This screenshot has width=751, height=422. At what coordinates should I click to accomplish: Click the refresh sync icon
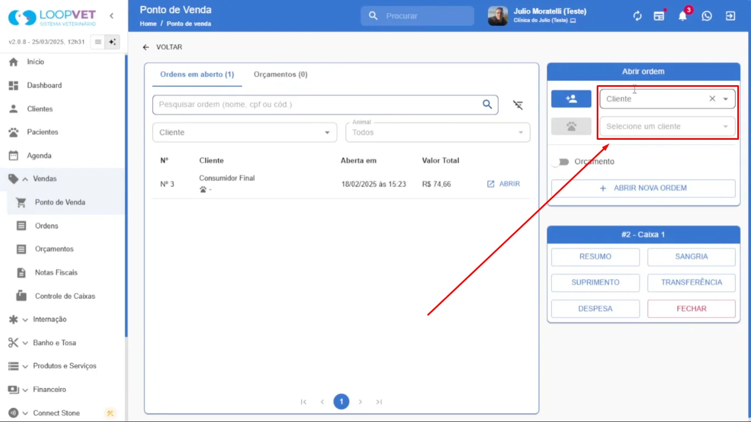637,16
